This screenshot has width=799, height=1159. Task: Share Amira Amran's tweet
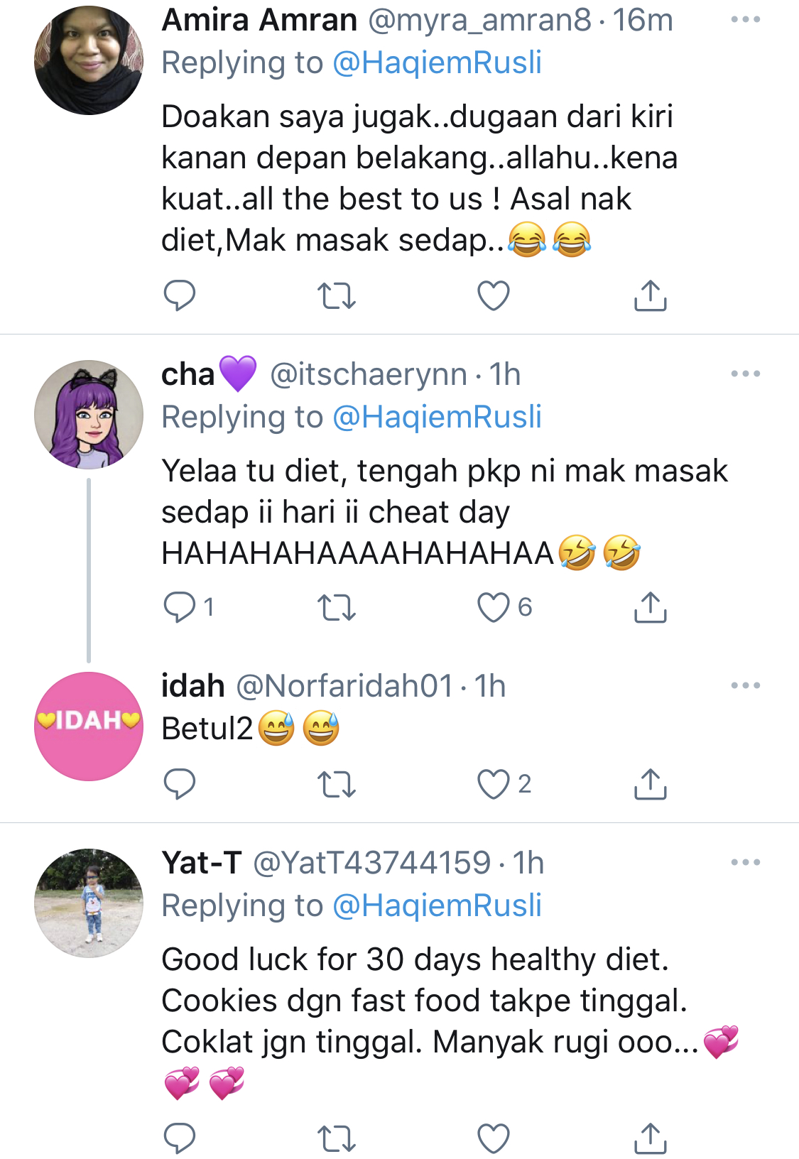[650, 296]
